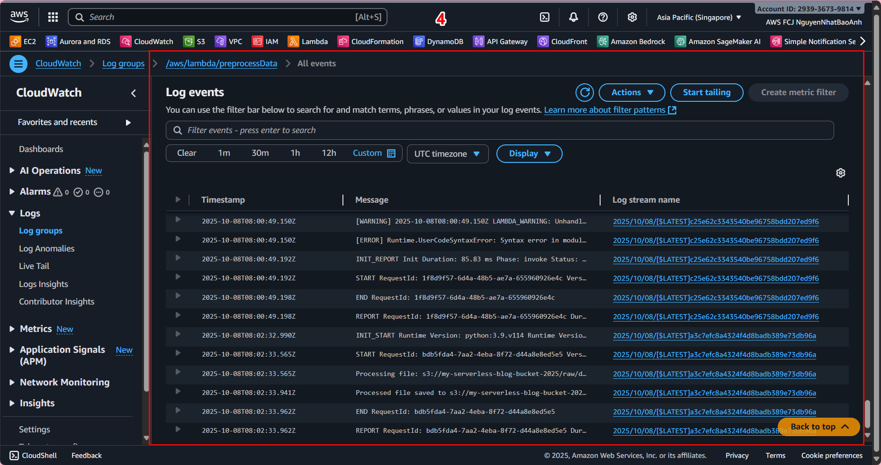Open API Gateway shortcut
This screenshot has height=465, width=881.
[500, 42]
